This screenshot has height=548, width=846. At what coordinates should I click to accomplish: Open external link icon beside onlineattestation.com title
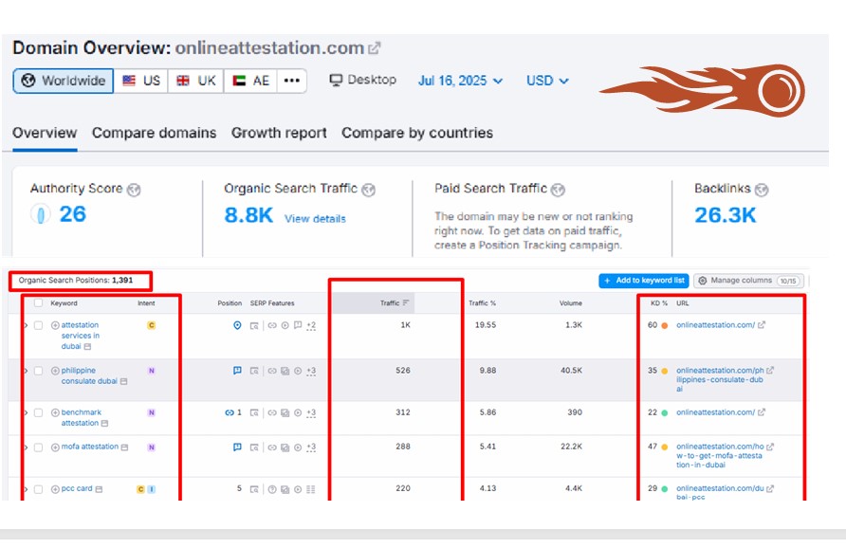(375, 48)
